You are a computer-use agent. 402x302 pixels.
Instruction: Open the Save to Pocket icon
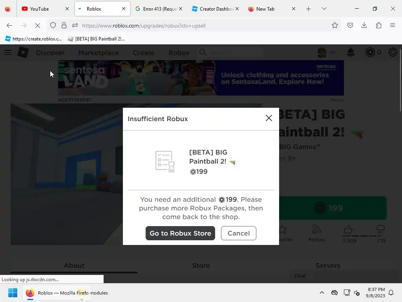[350, 25]
